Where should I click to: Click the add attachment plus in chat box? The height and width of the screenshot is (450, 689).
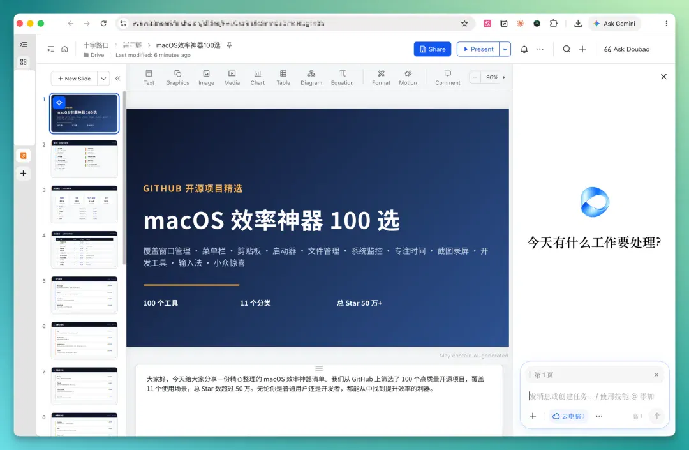533,416
